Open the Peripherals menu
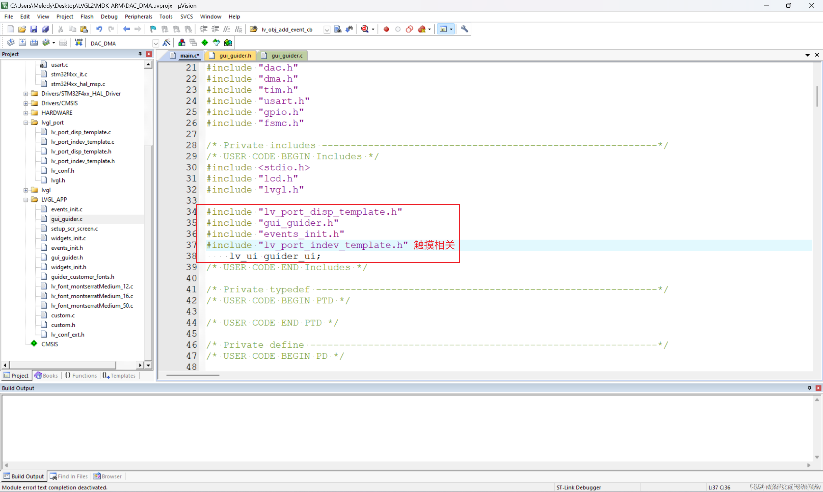This screenshot has height=492, width=823. pos(139,16)
